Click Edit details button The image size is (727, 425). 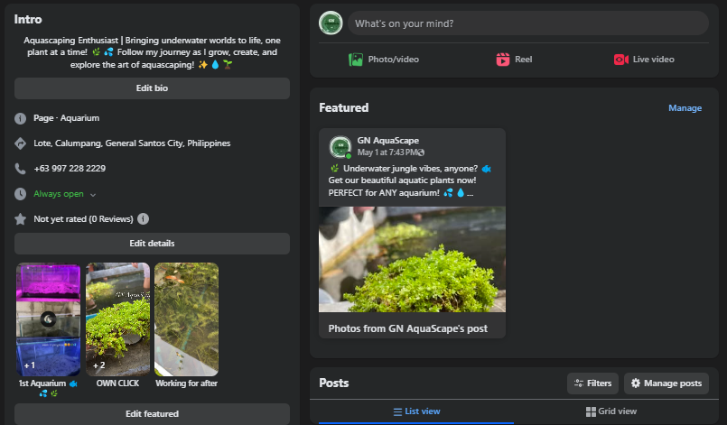click(152, 244)
